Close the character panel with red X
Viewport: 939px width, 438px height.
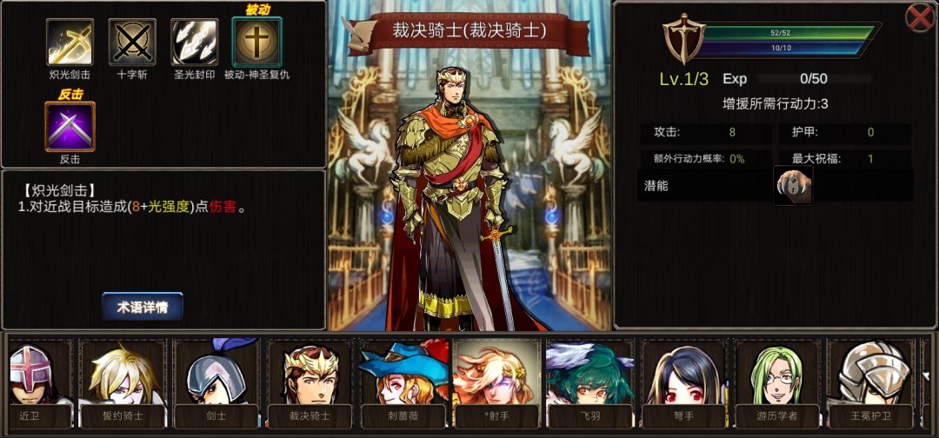[x=920, y=18]
